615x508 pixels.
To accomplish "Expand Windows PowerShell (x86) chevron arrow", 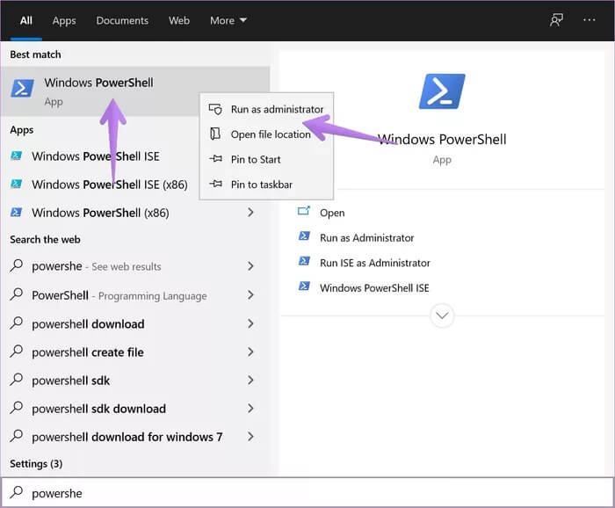I will (250, 212).
